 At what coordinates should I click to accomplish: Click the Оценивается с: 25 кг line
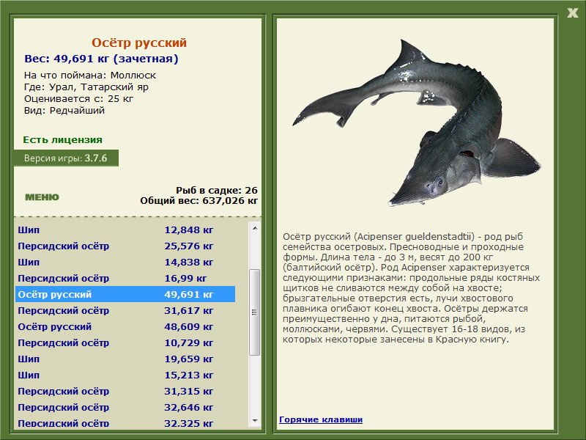(x=79, y=99)
